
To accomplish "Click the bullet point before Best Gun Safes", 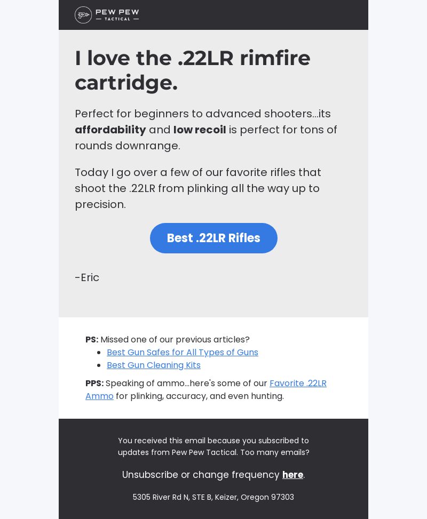I will 99,353.
